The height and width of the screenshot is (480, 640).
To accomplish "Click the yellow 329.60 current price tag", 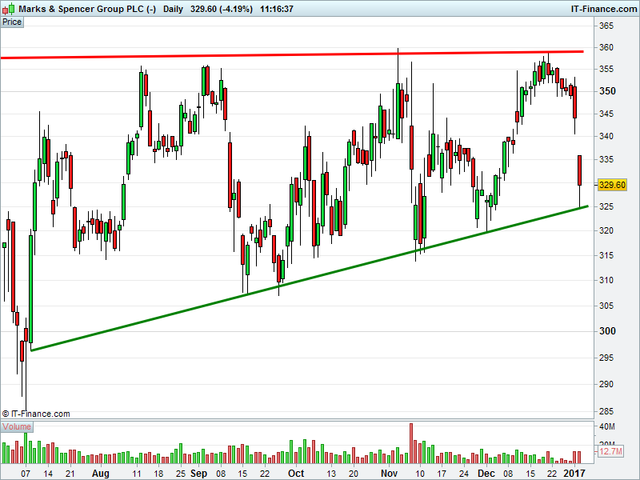I will point(612,185).
